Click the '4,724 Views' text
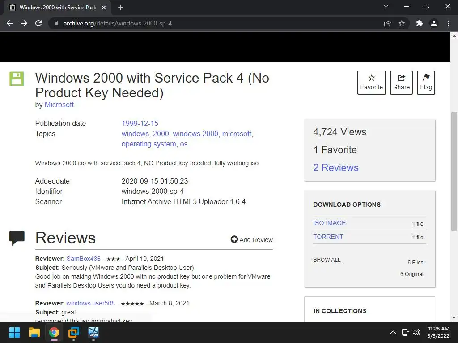Viewport: 458px width, 343px height. (x=340, y=132)
